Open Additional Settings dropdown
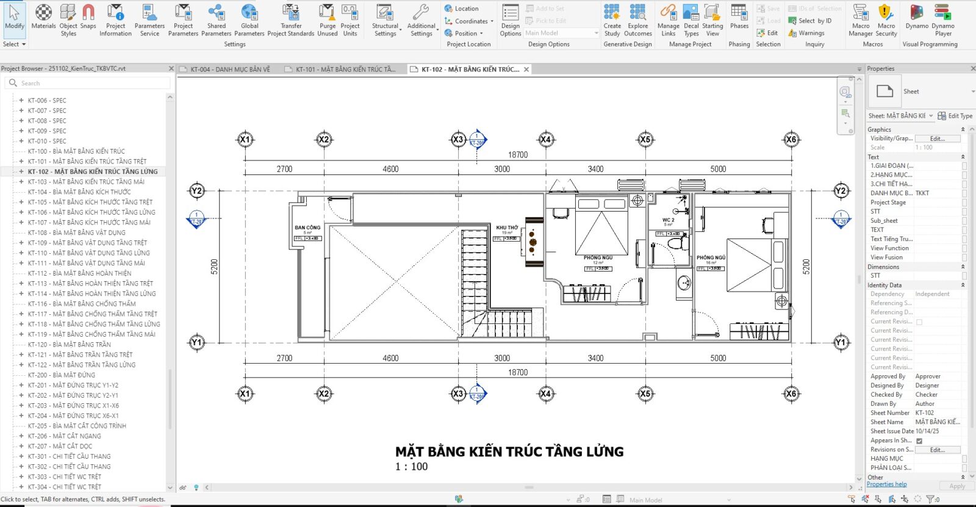 [422, 20]
